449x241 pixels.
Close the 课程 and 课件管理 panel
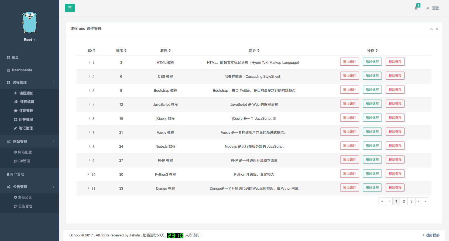[437, 29]
